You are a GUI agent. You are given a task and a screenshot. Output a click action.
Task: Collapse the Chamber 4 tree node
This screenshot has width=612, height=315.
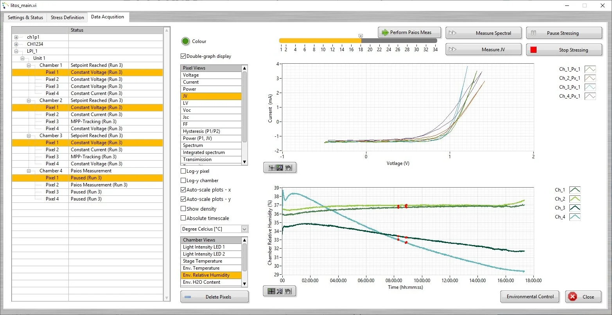29,171
